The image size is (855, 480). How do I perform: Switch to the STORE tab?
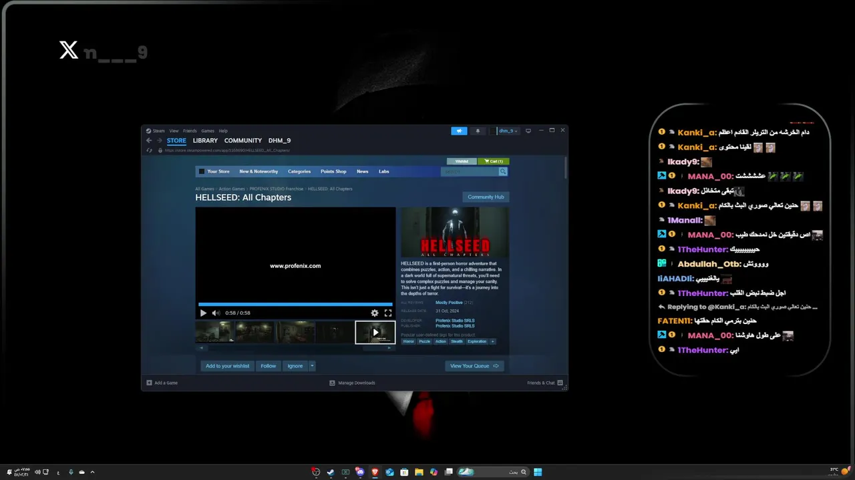coord(176,141)
